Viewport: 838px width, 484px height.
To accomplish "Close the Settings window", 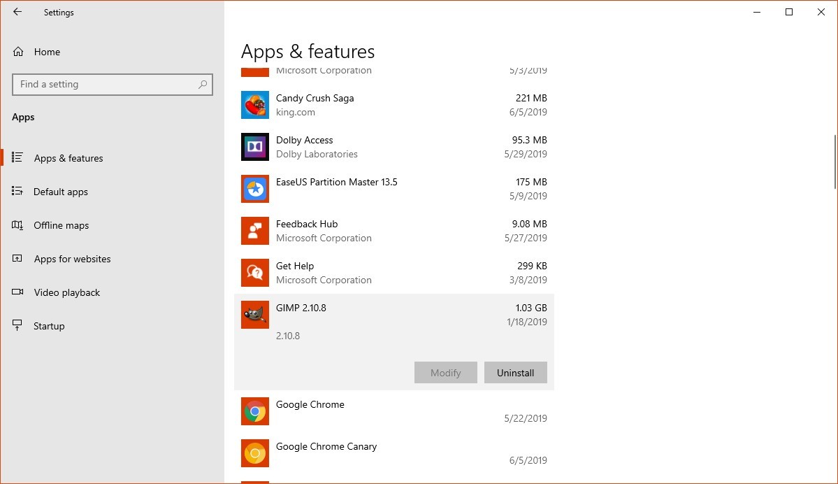I will point(821,12).
